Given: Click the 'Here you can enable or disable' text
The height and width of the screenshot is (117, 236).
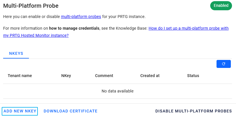Looking at the screenshot, I should coord(32,17).
